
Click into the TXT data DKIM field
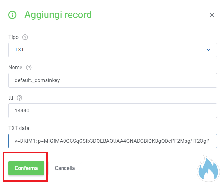[112, 141]
